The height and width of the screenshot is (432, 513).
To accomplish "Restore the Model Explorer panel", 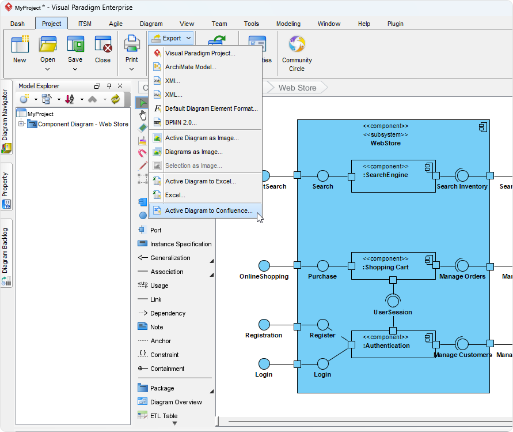I will (97, 86).
